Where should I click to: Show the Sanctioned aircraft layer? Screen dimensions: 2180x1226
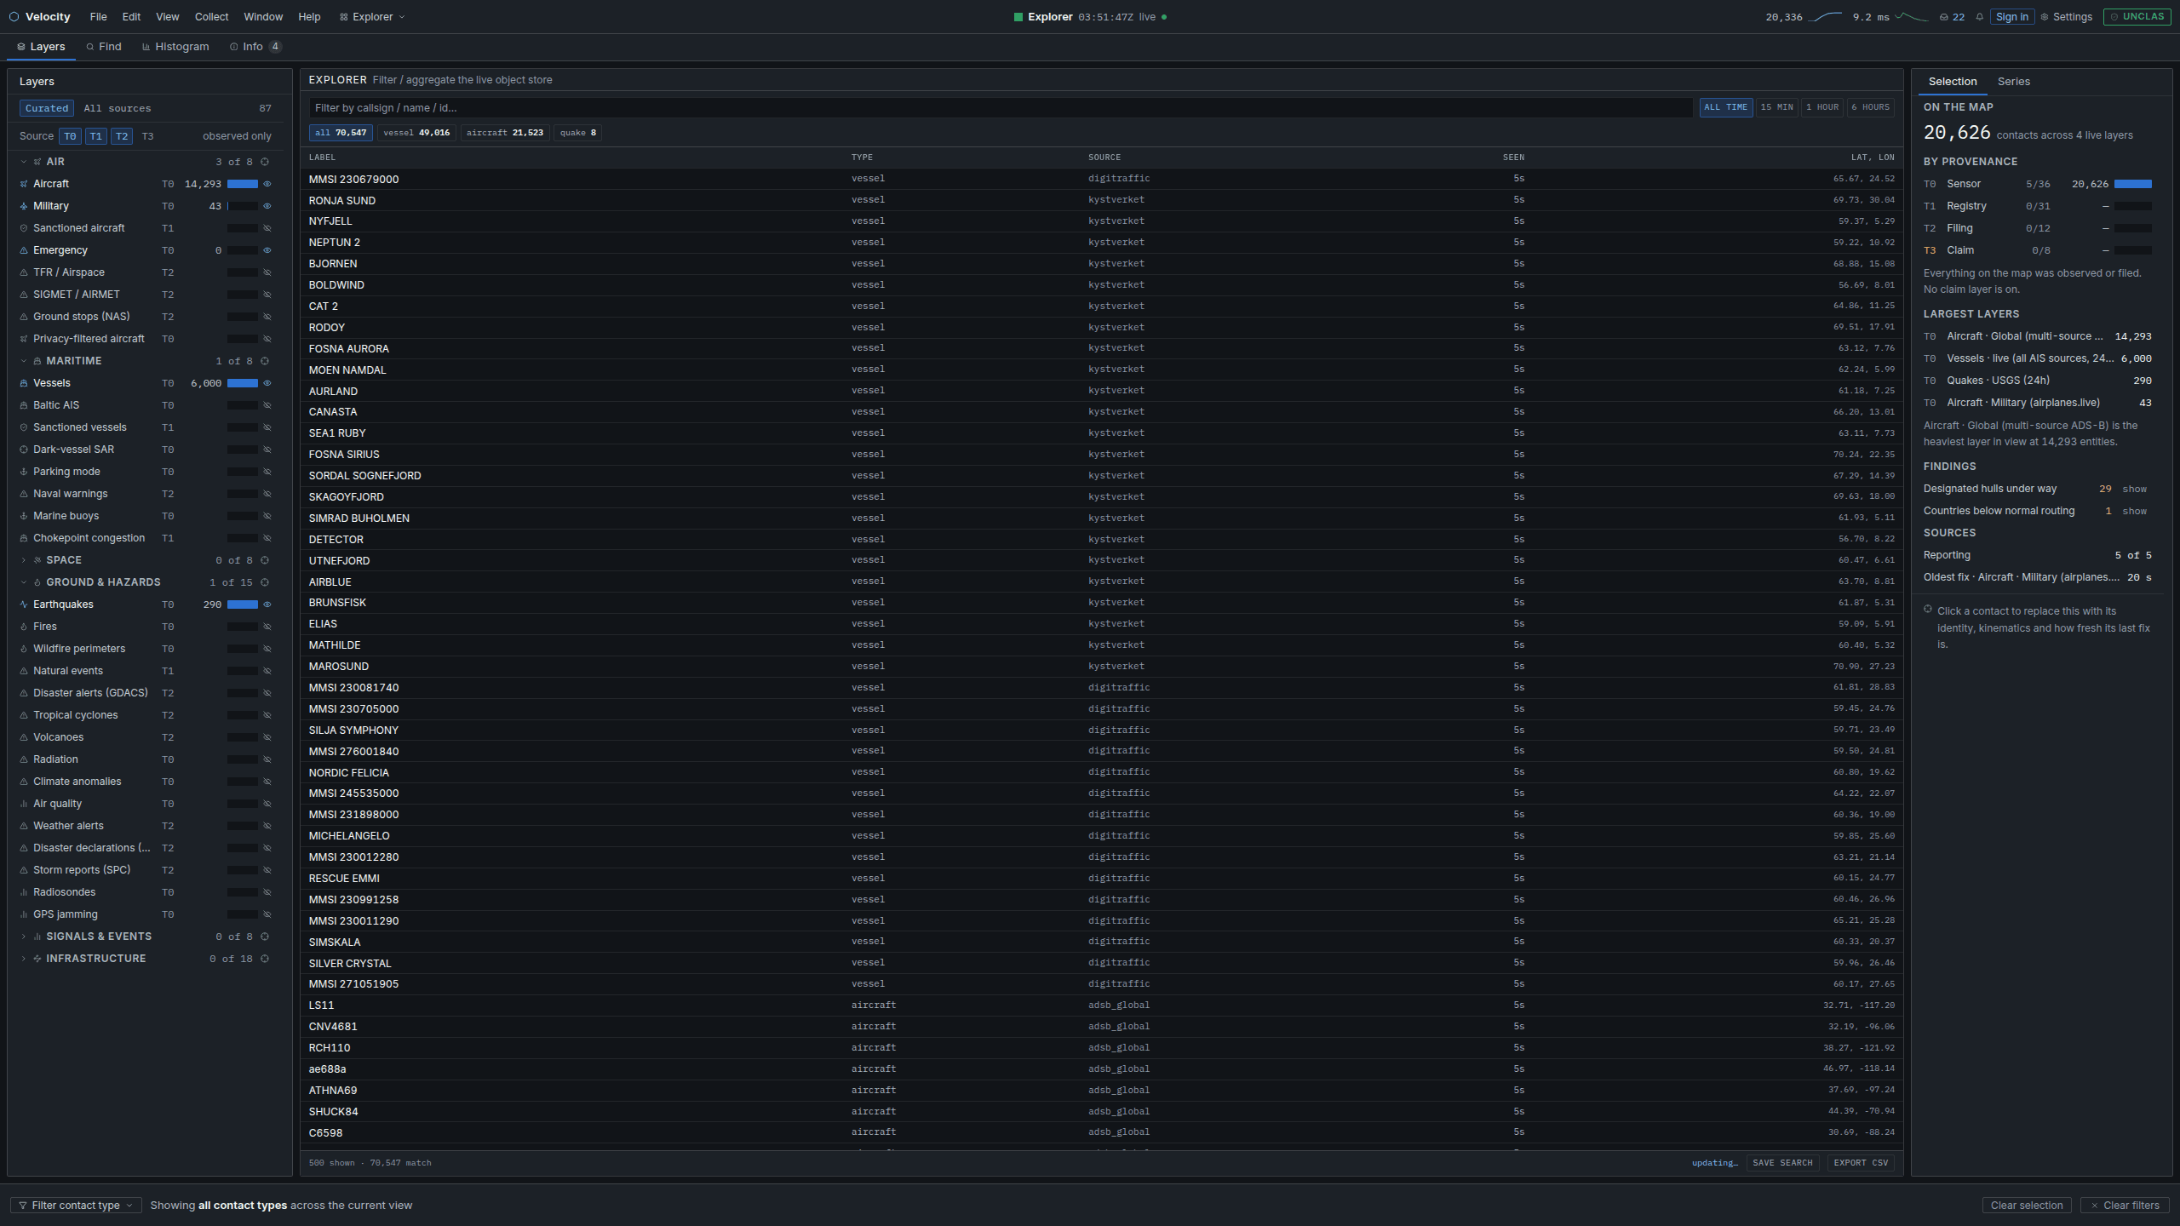[x=267, y=228]
